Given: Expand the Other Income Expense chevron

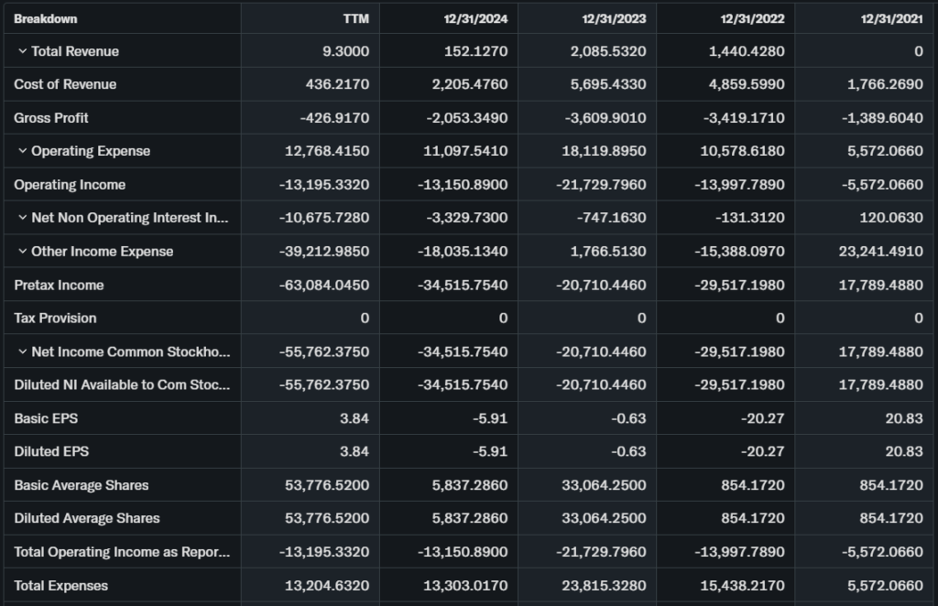Looking at the screenshot, I should (x=23, y=252).
